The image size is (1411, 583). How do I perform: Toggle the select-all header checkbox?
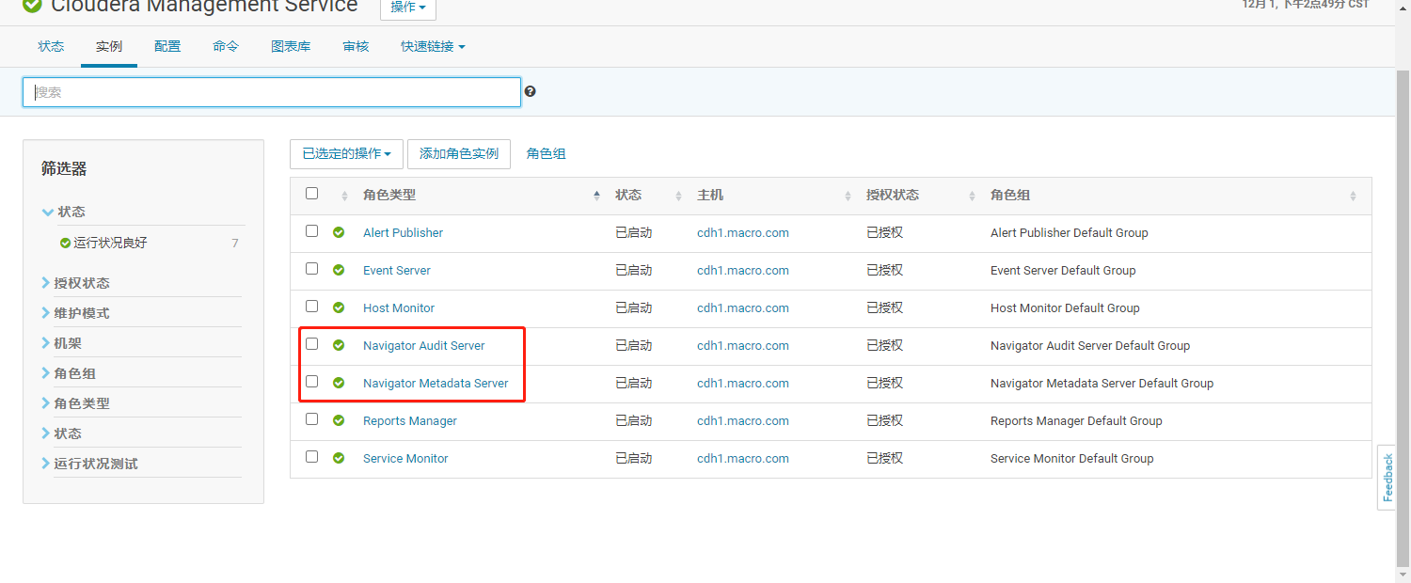[x=312, y=194]
